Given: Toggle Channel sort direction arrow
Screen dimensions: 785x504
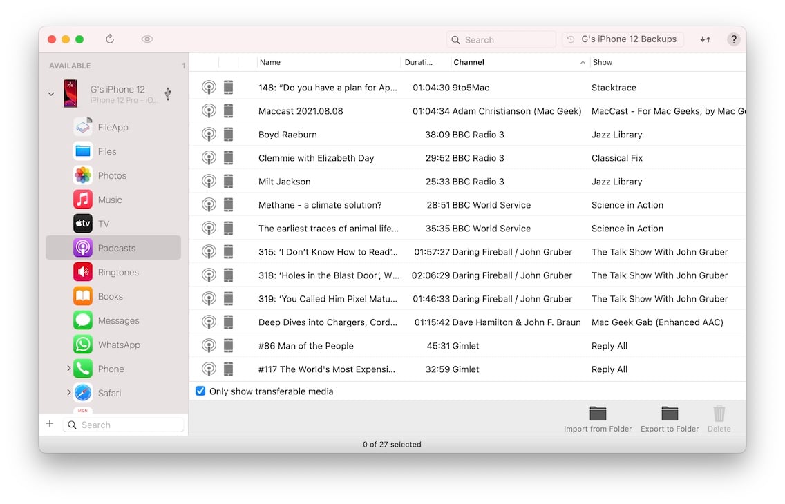Looking at the screenshot, I should [x=583, y=63].
